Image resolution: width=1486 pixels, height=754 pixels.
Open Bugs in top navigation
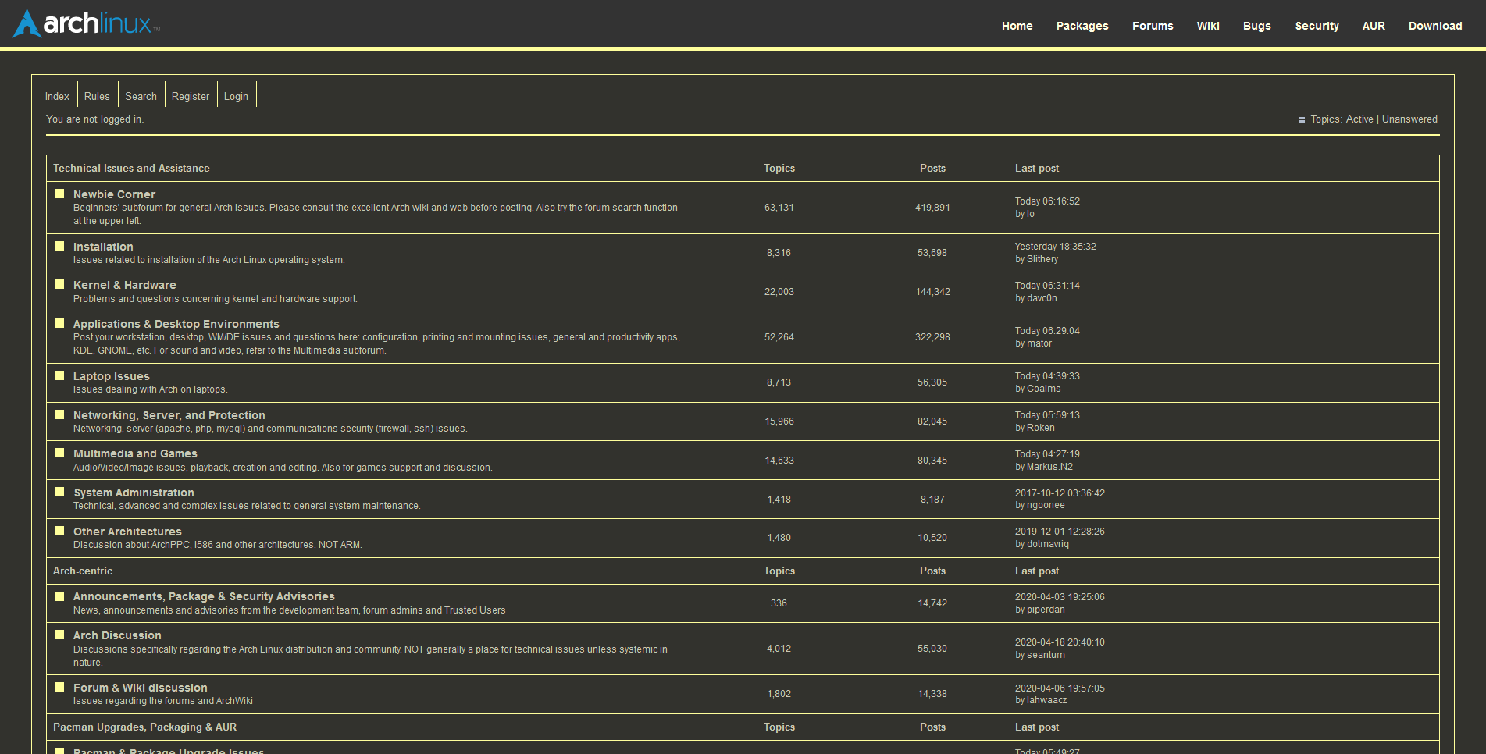pyautogui.click(x=1257, y=26)
